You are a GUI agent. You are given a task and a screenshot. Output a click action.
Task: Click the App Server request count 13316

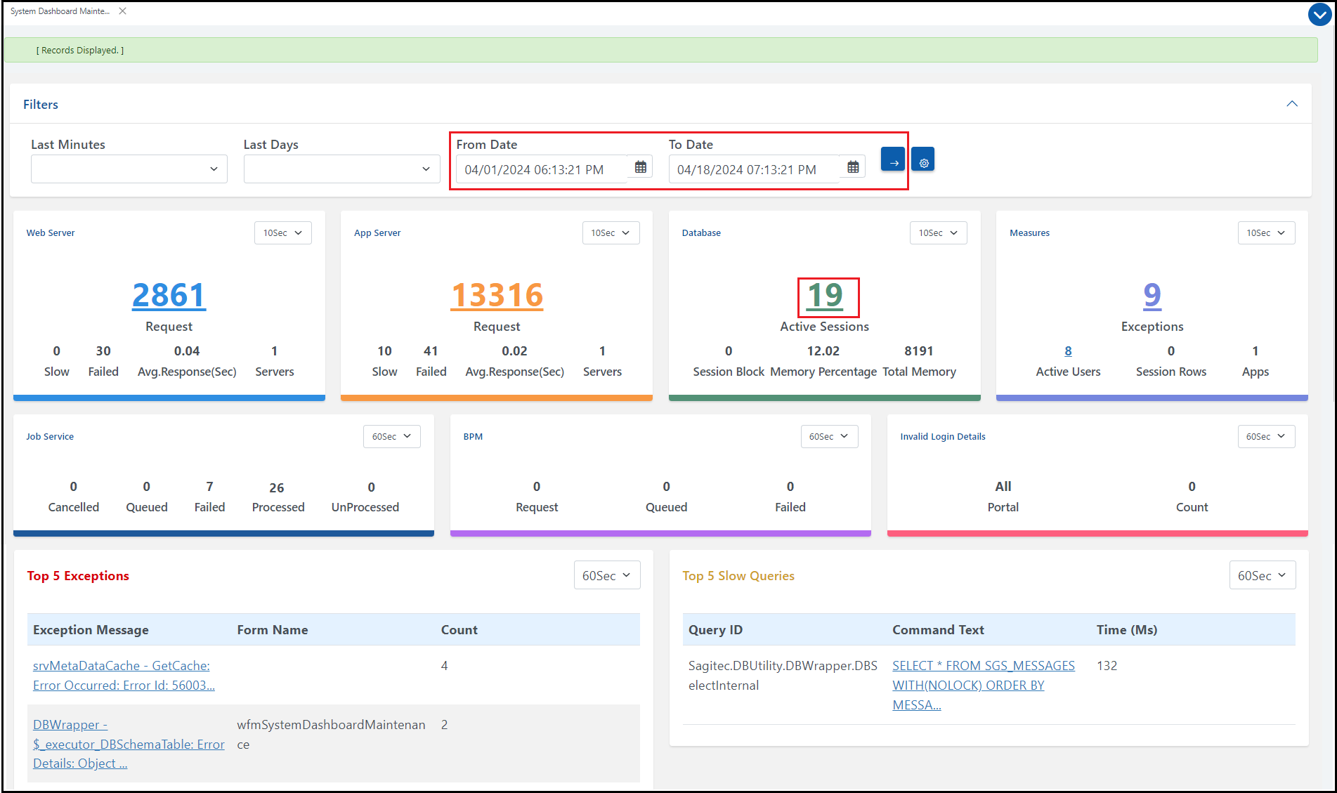pyautogui.click(x=497, y=296)
